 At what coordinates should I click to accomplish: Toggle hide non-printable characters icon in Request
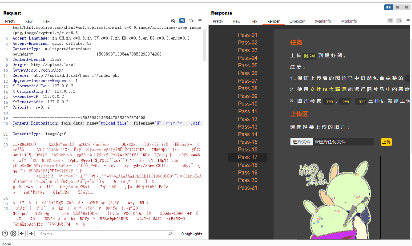(173, 21)
